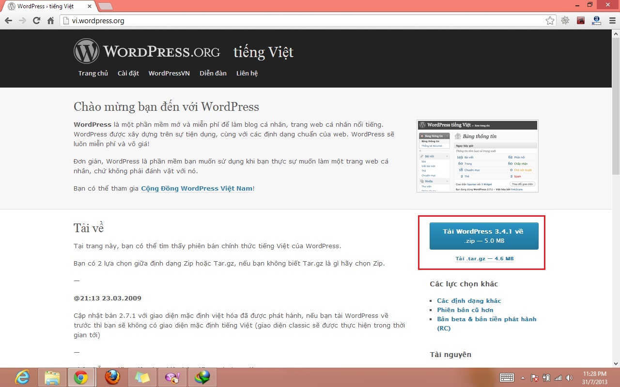Open the gear-shaped extension icon

point(565,21)
